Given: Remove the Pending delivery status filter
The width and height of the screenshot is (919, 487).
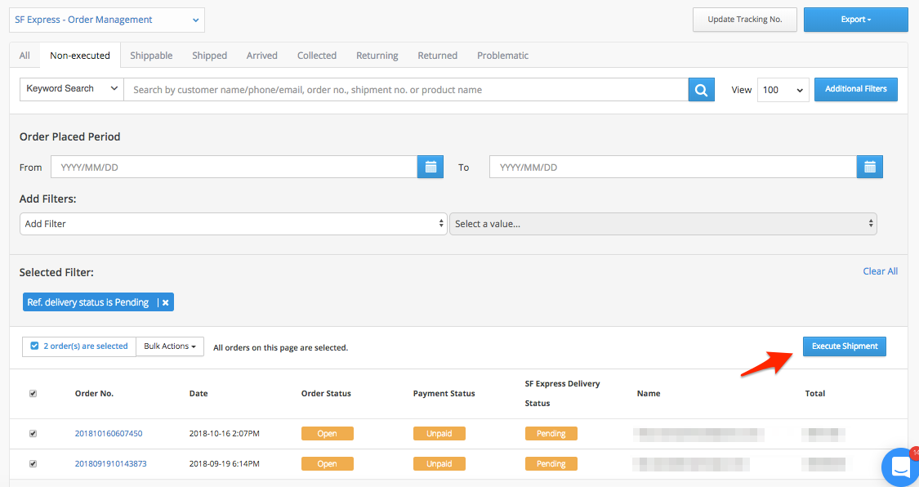Looking at the screenshot, I should click(166, 302).
